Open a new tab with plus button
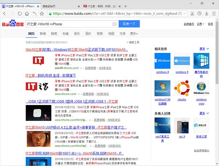This screenshot has width=219, height=166. pos(126,6)
